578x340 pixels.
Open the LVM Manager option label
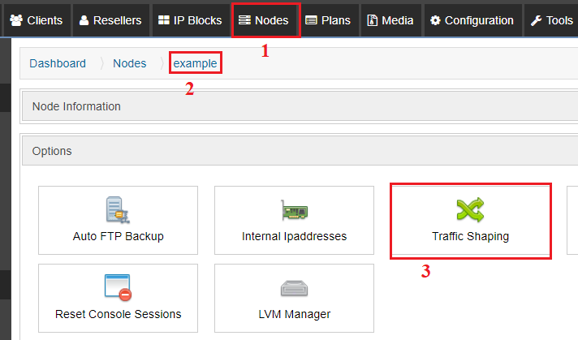tap(294, 314)
